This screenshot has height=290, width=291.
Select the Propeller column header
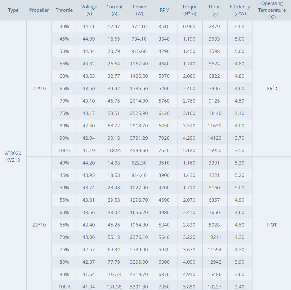pos(39,10)
